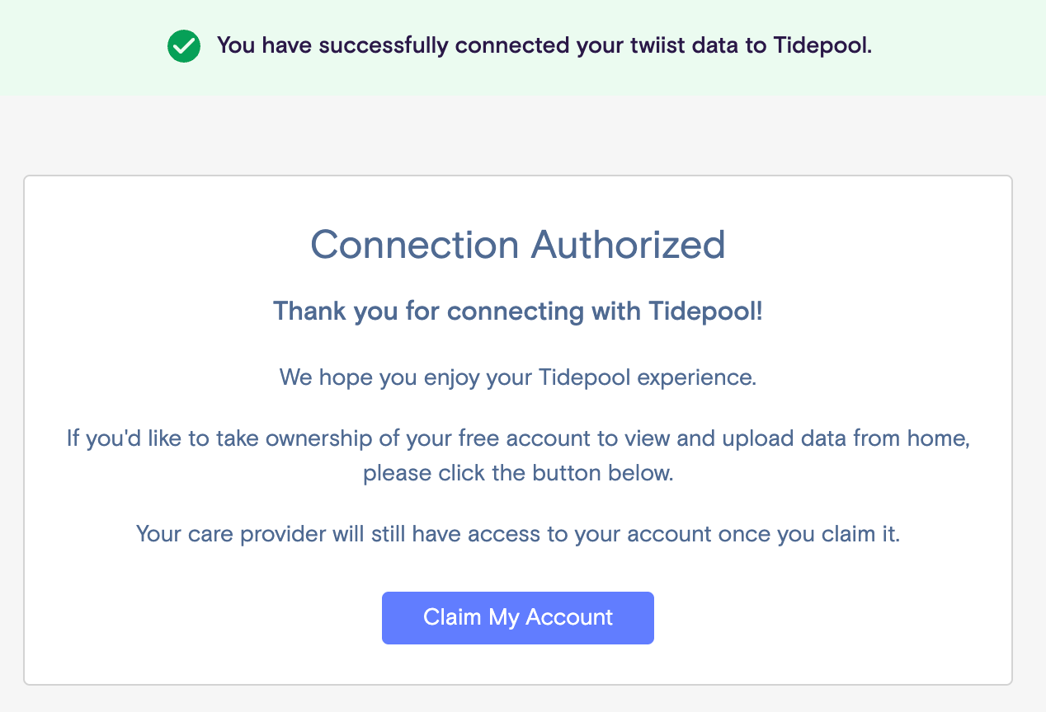
Task: Click the care provider access notice
Action: pos(518,534)
